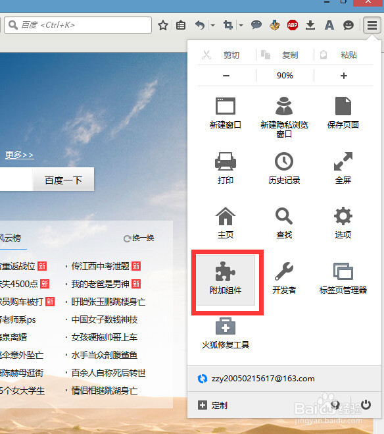This screenshot has width=384, height=434.
Task: Click the letter A toolbar icon
Action: (x=329, y=25)
